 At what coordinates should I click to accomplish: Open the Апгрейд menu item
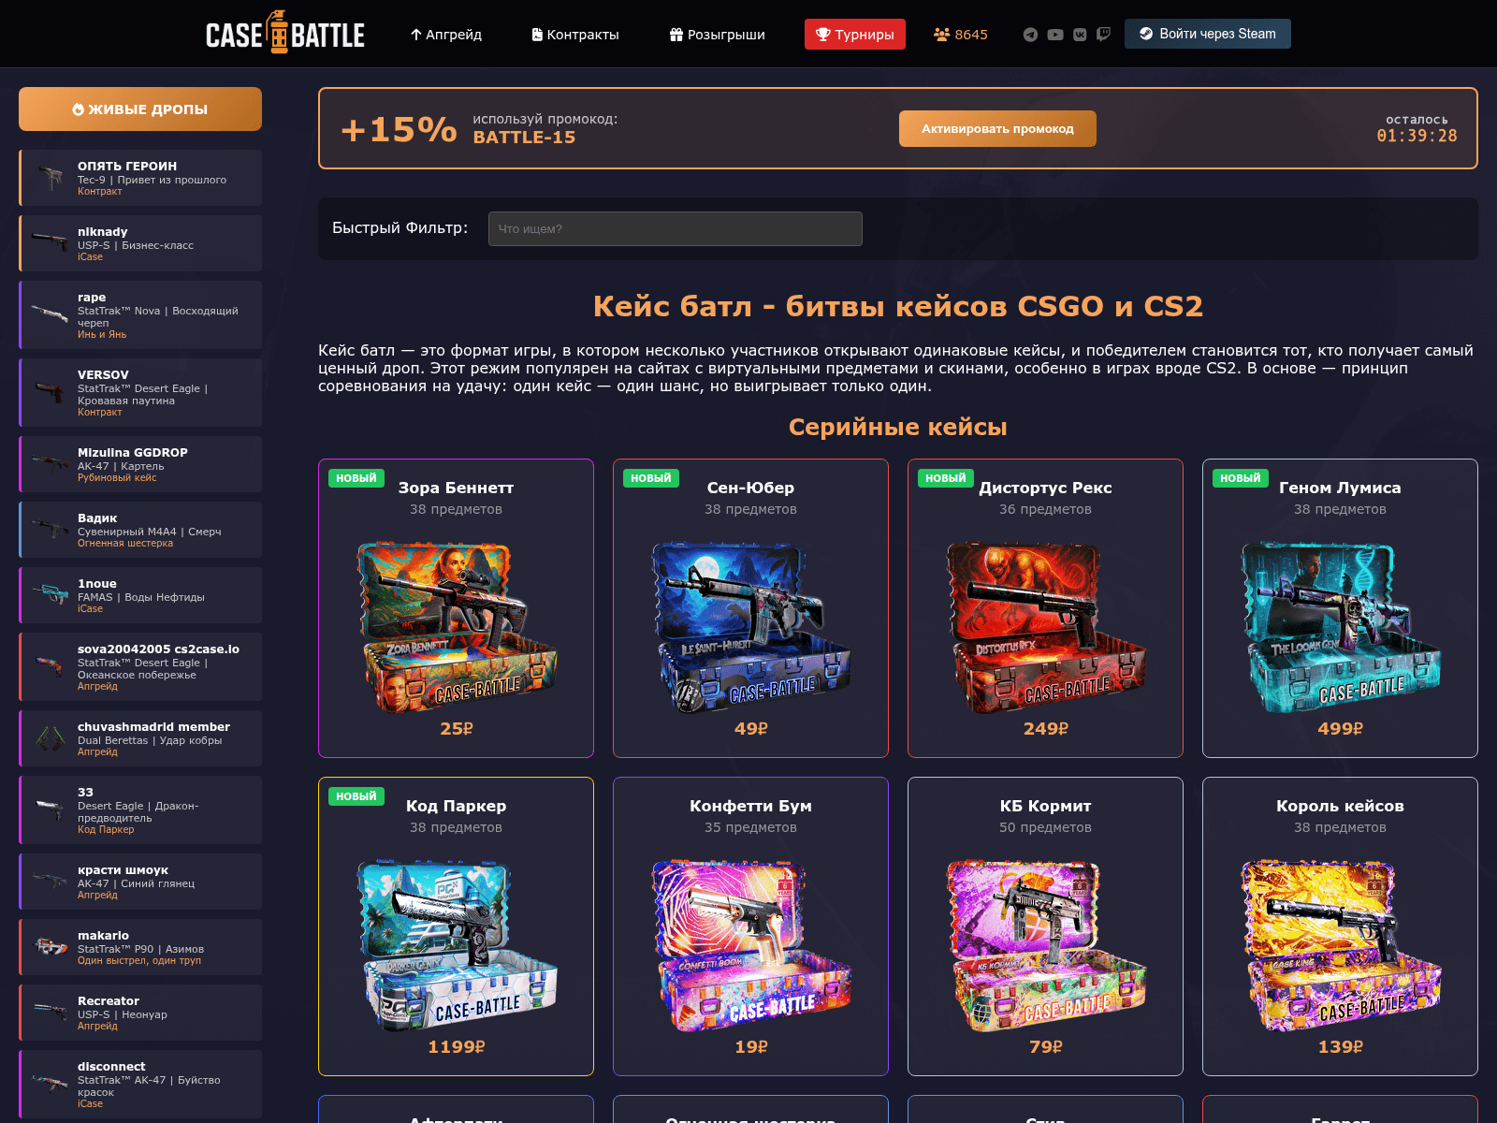(x=446, y=35)
